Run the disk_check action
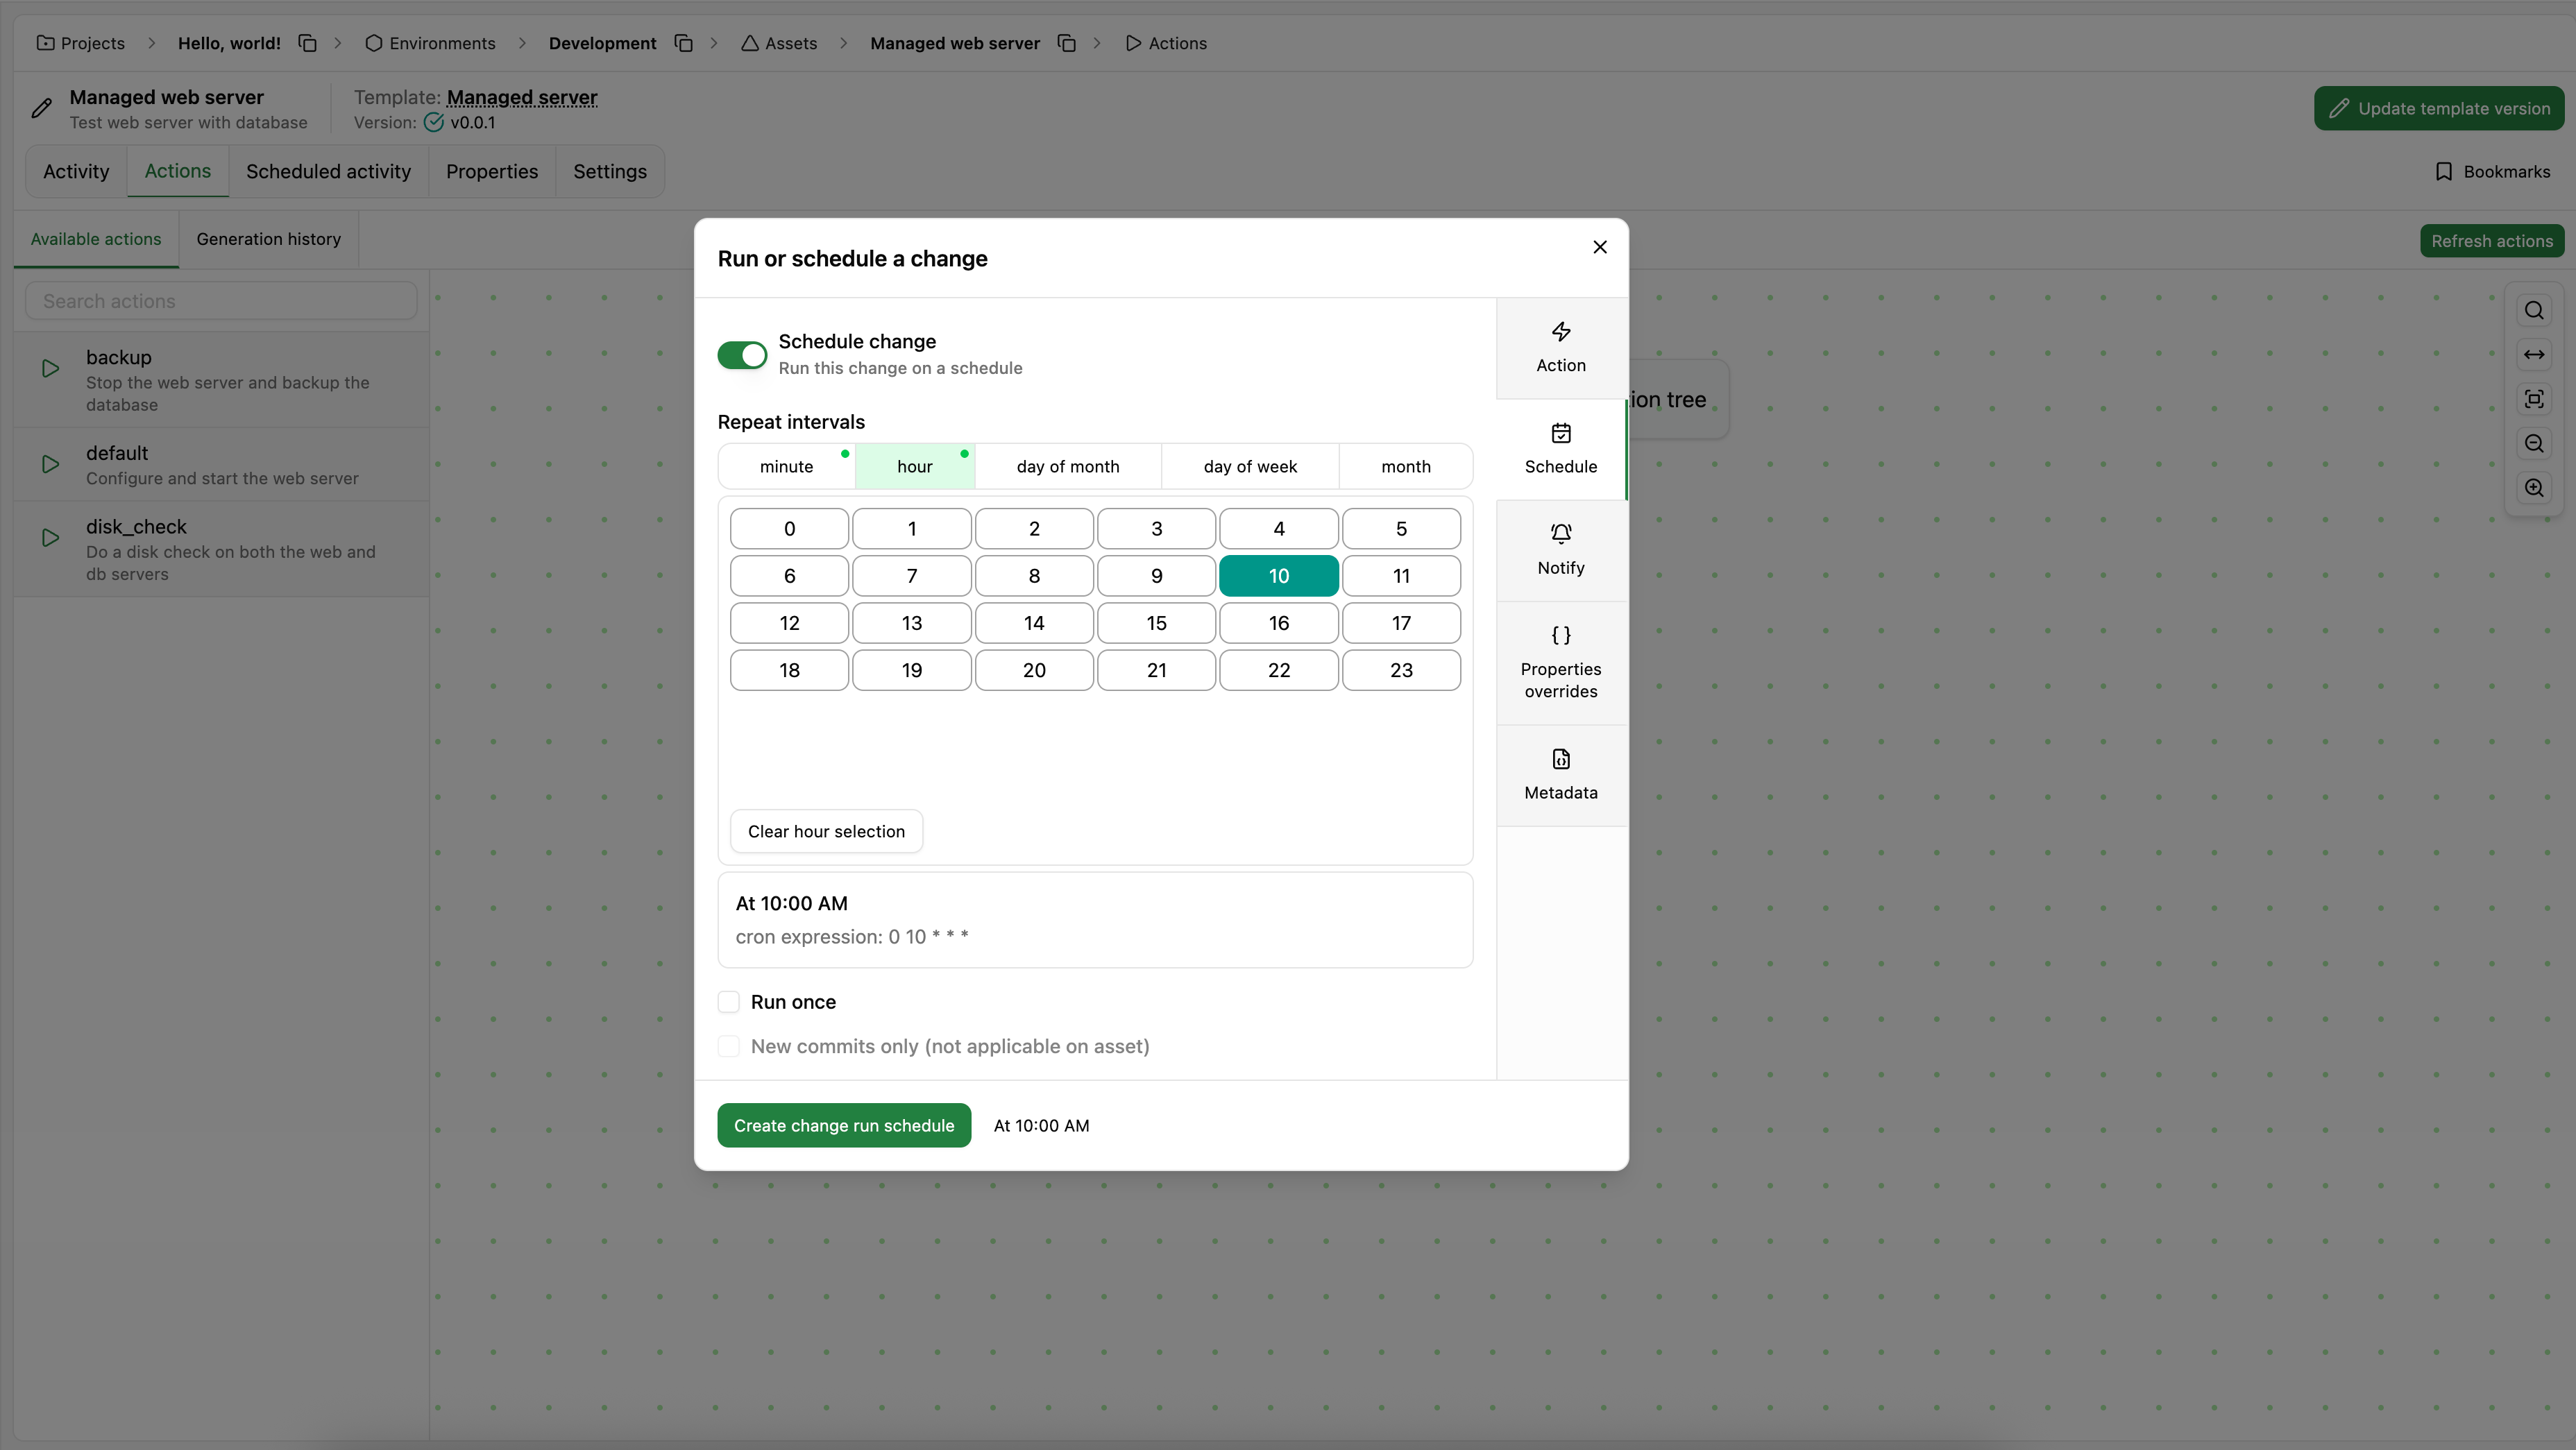Viewport: 2576px width, 1450px height. 51,537
